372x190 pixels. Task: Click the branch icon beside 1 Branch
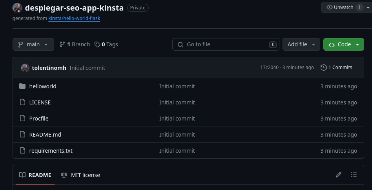[x=62, y=44]
